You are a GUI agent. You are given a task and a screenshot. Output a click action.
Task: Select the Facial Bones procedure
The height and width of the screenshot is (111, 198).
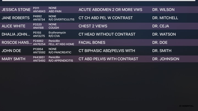[92, 42]
